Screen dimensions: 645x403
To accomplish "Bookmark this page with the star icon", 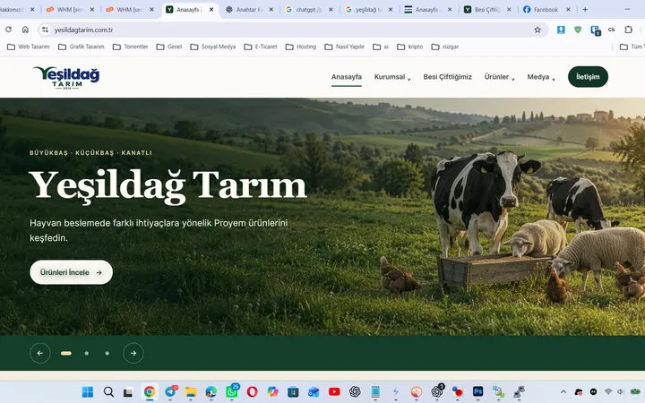I will tap(537, 30).
